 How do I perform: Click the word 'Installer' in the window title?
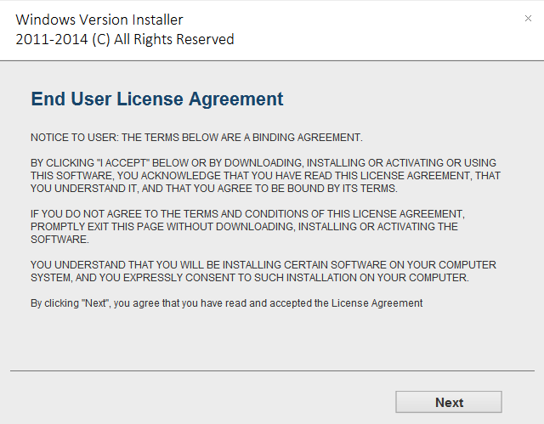coord(155,20)
